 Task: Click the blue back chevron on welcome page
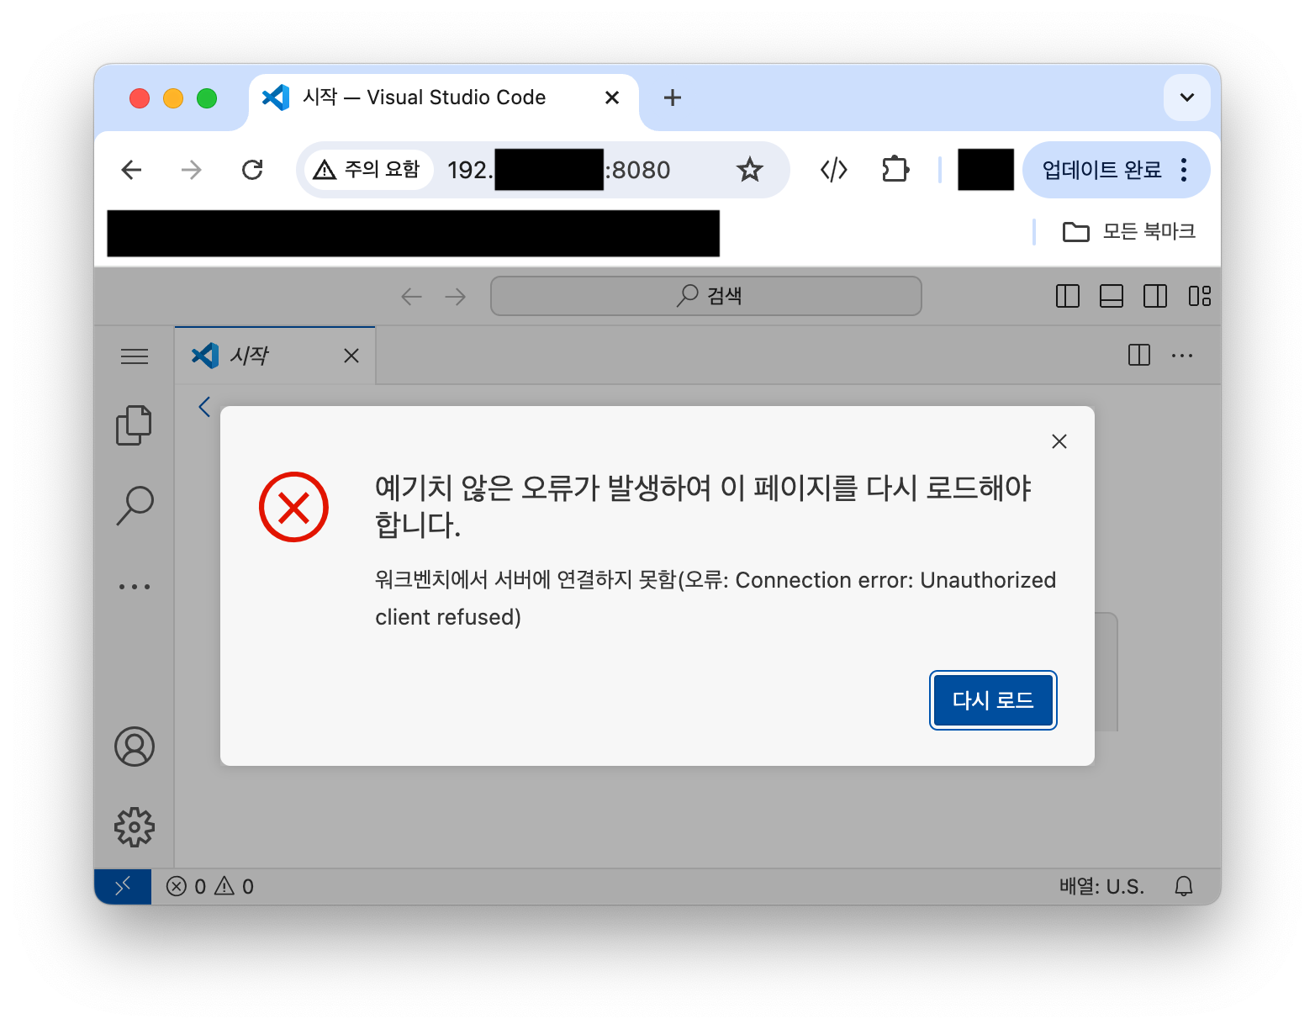coord(204,407)
